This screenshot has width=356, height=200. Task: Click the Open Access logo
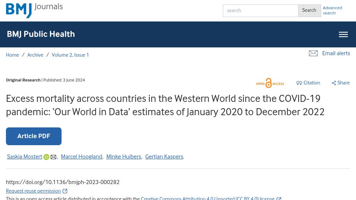[x=270, y=83]
